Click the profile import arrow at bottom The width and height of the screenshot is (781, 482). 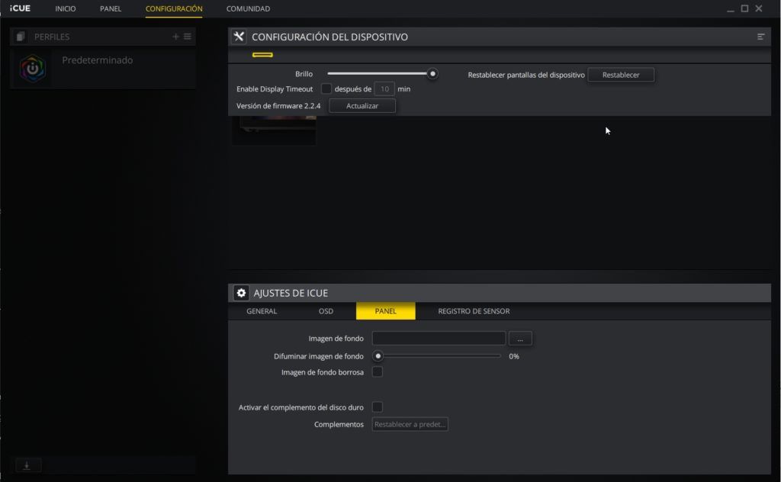[27, 465]
